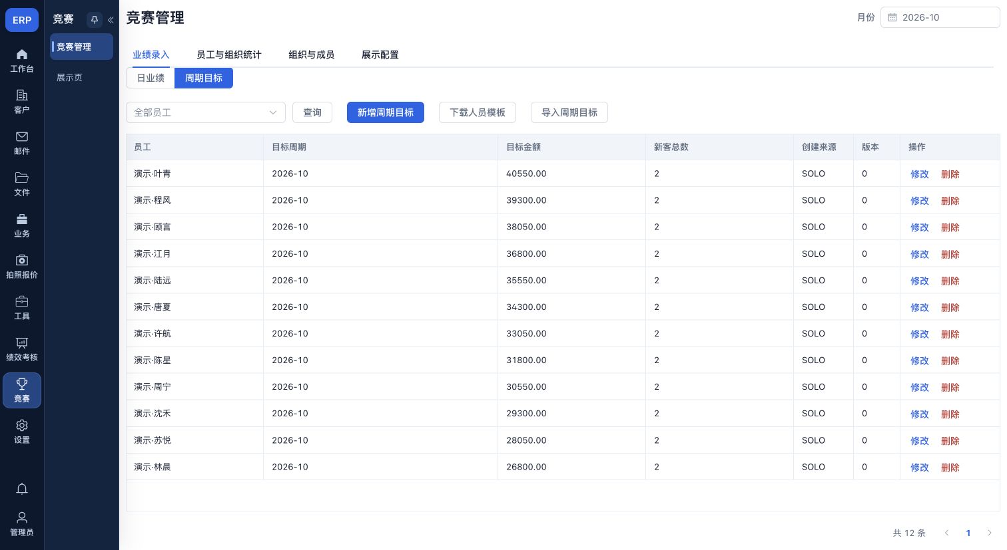
Task: Switch to the 组织与成员 tab
Action: tap(312, 55)
